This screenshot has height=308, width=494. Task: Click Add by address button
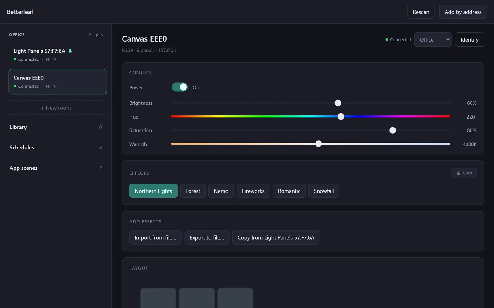(x=463, y=12)
